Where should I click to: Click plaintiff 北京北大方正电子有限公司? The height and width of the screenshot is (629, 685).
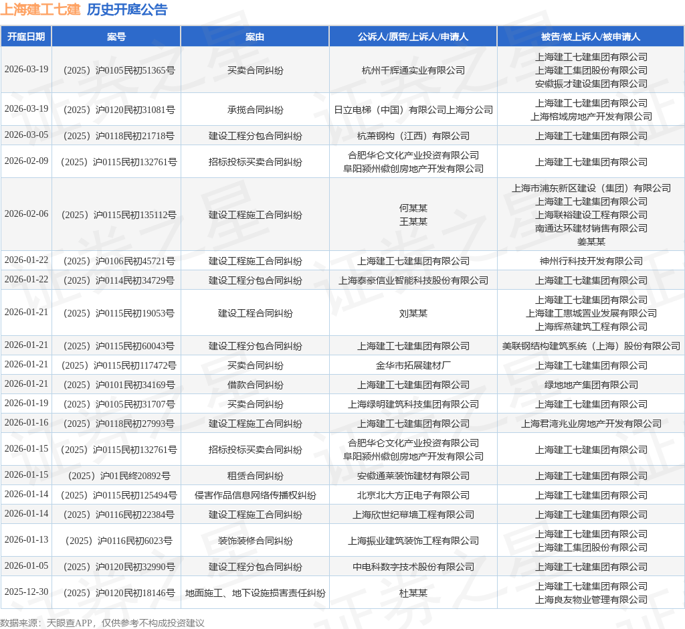coord(413,495)
